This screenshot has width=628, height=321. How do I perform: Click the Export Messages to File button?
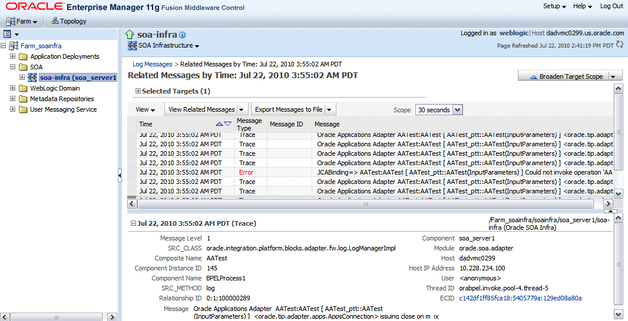[288, 109]
